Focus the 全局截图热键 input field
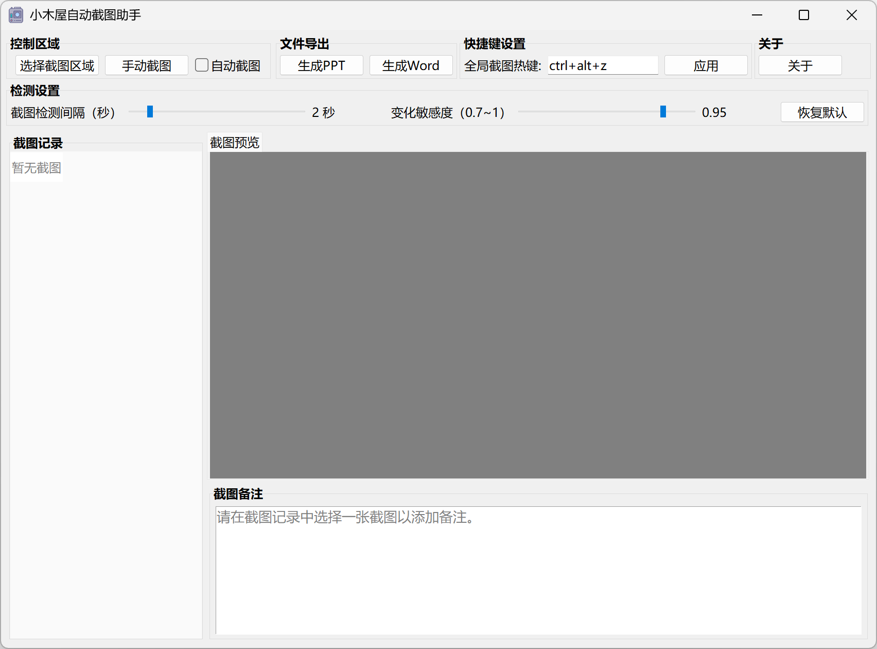877x649 pixels. (x=602, y=66)
